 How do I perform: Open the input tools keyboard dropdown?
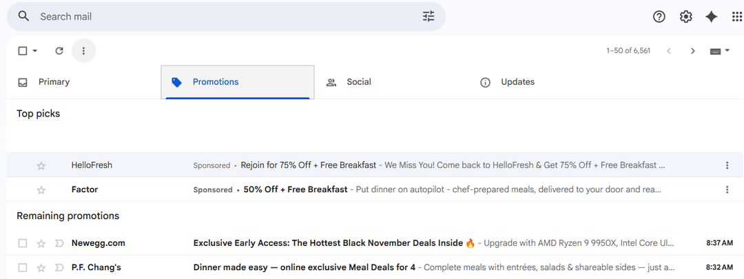720,51
